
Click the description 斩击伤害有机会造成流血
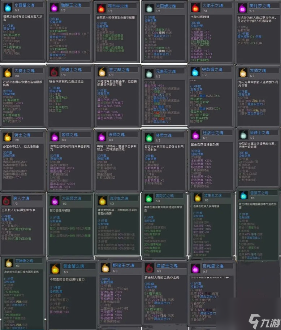click(66, 82)
